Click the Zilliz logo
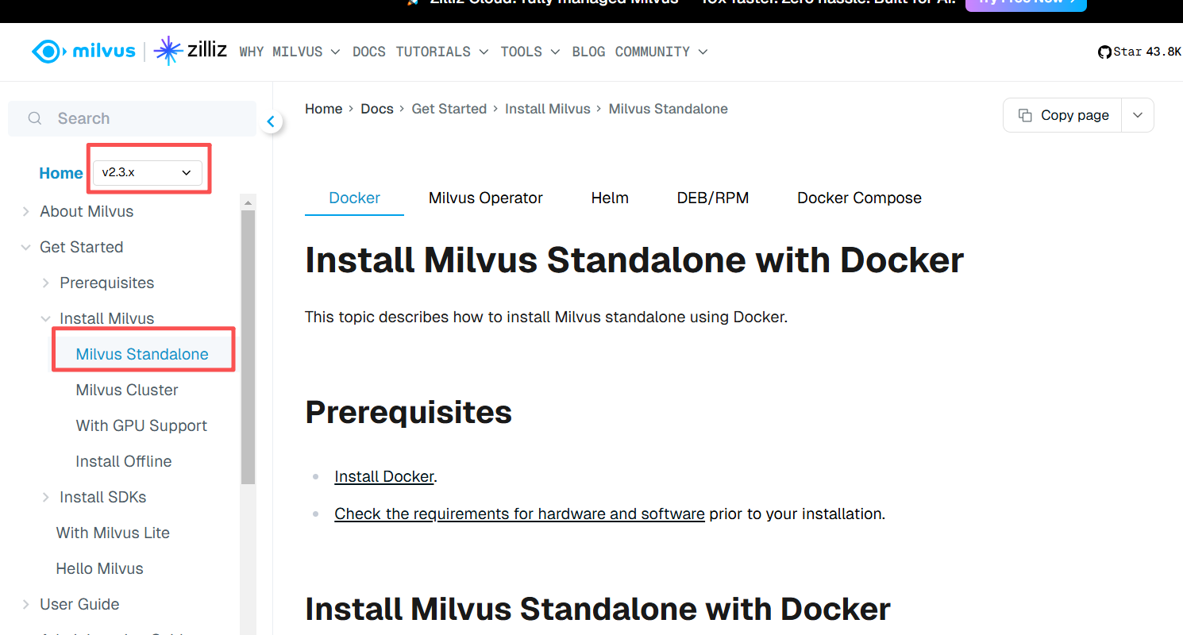1183x635 pixels. pos(191,51)
